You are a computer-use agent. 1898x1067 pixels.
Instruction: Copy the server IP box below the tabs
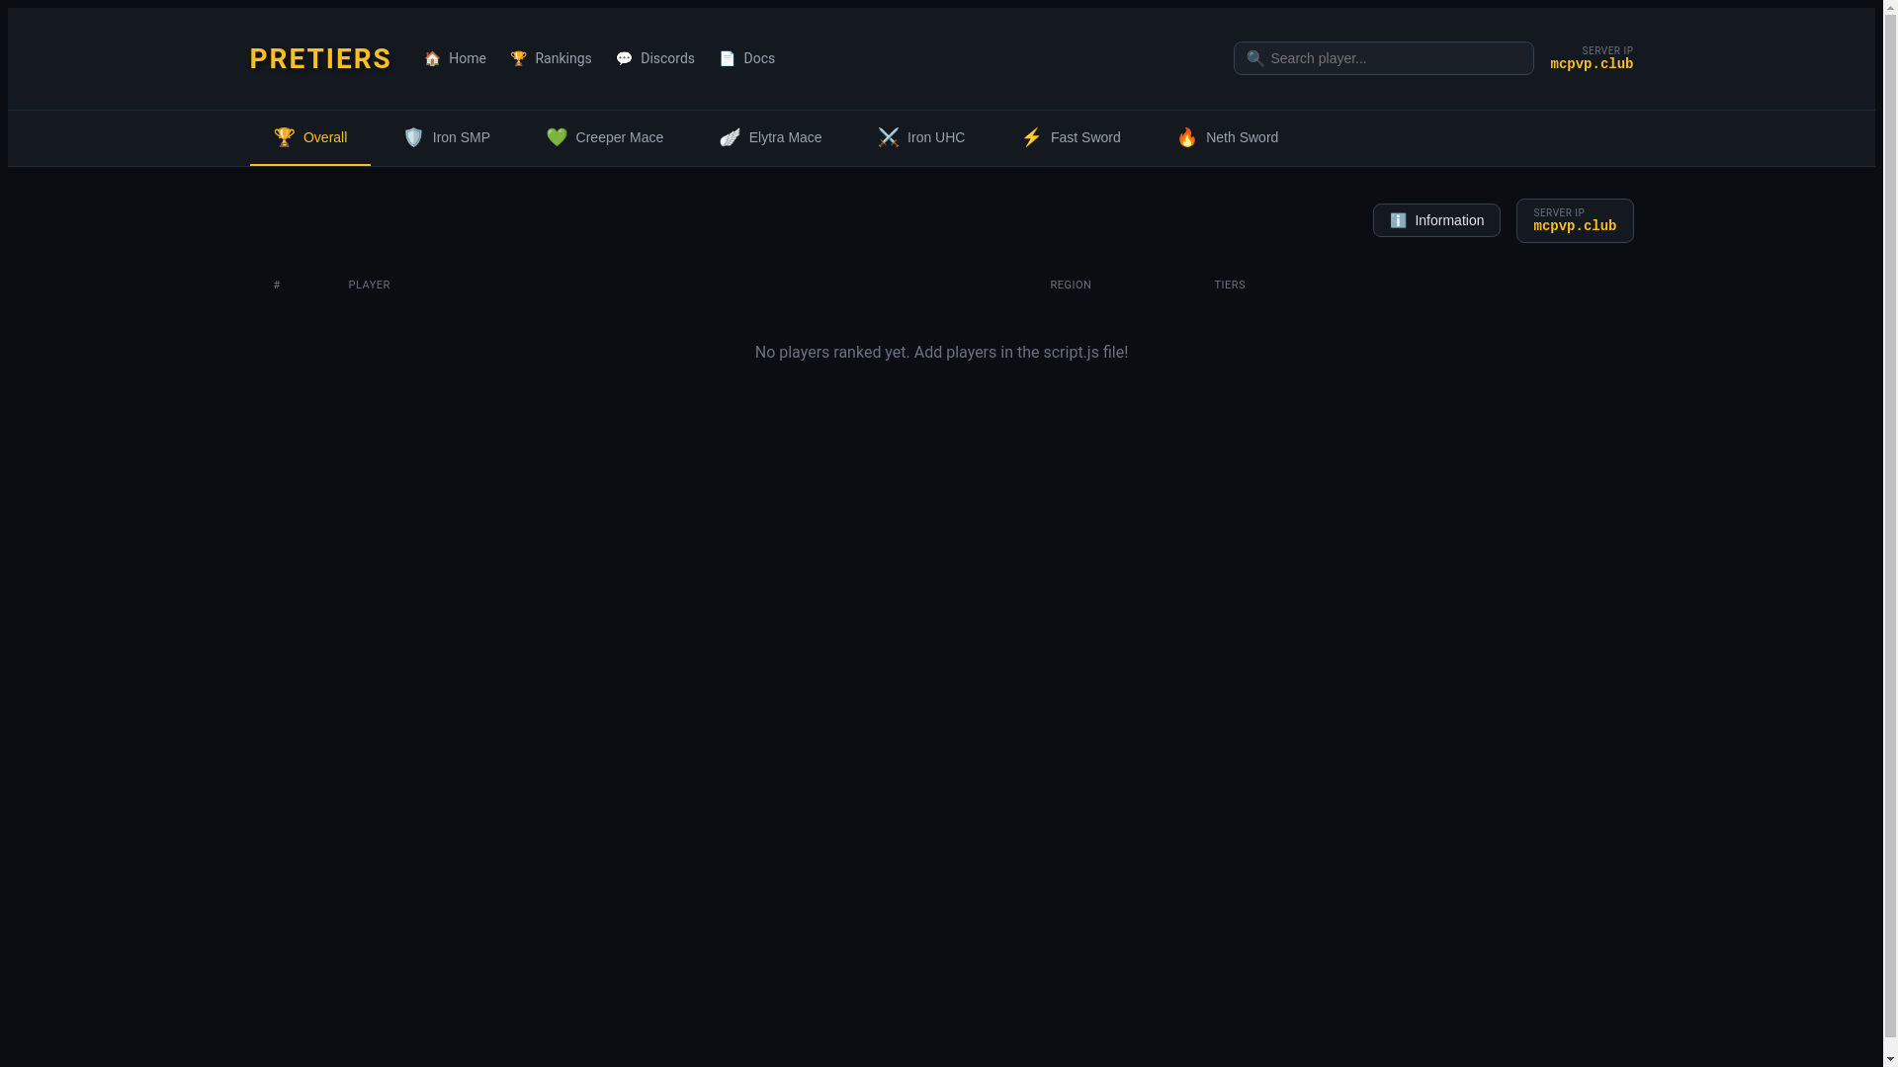pyautogui.click(x=1575, y=220)
